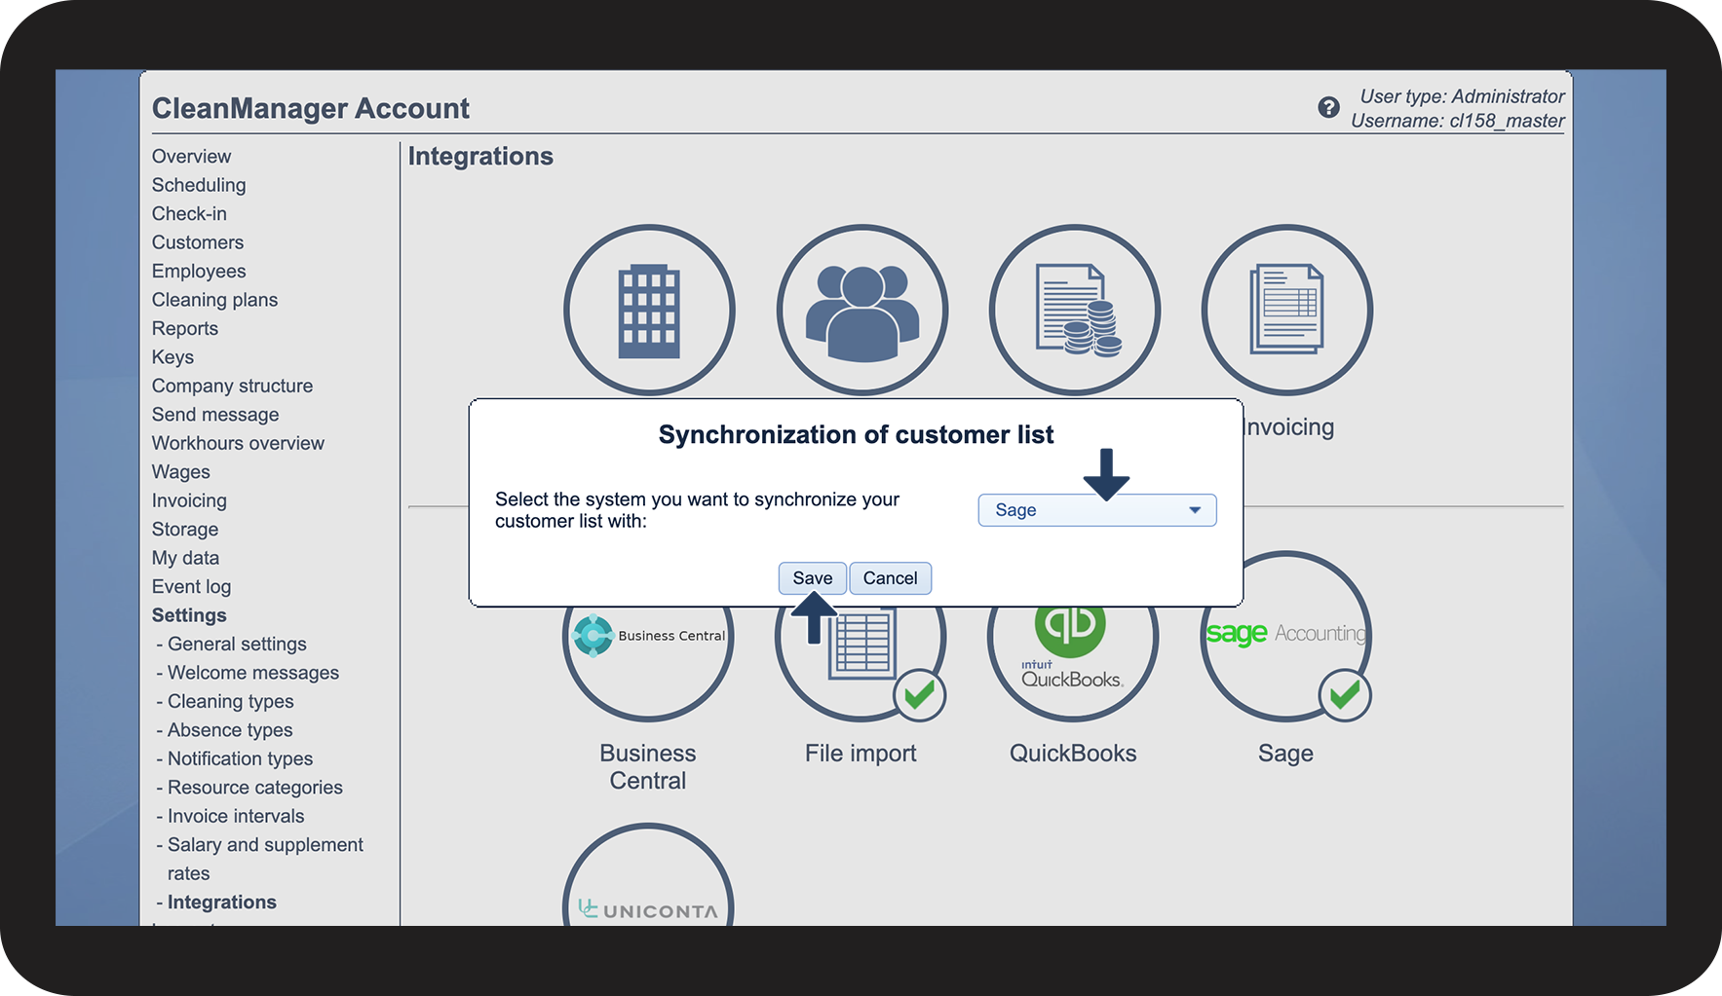The image size is (1722, 996).
Task: Open the building company integration icon
Action: coord(649,310)
